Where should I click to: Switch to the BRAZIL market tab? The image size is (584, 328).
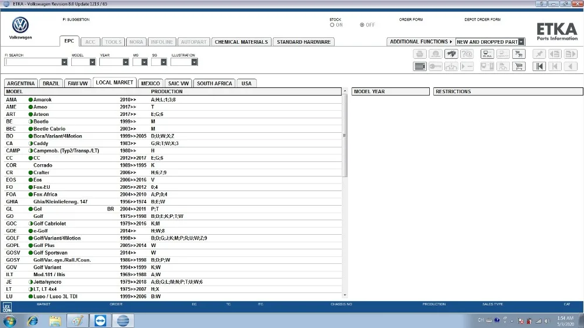(x=51, y=83)
